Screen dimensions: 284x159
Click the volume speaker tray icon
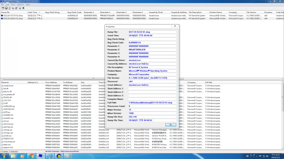267,156
